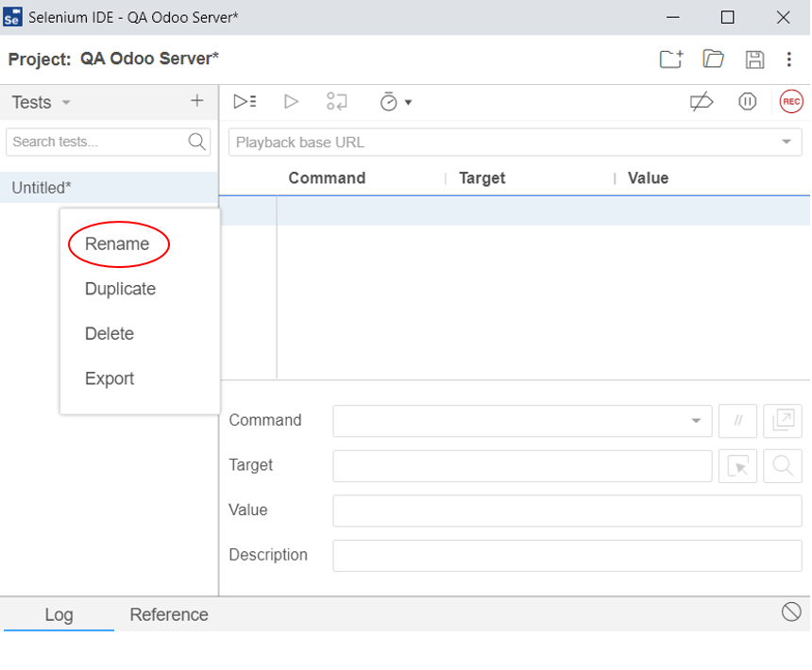
Task: Select target in page picker icon
Action: (738, 466)
